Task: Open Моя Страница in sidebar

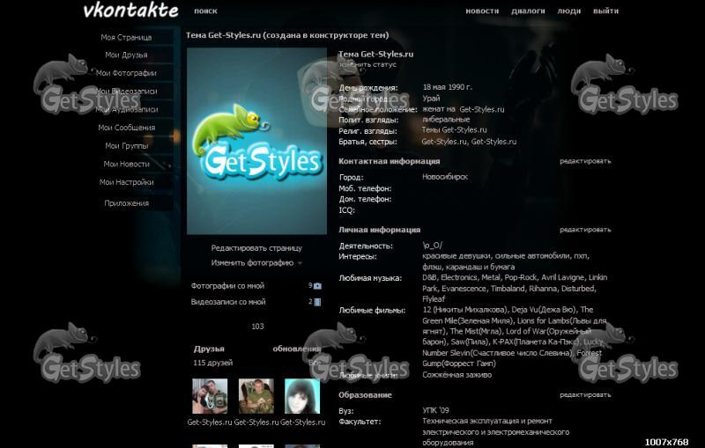Action: (x=126, y=37)
